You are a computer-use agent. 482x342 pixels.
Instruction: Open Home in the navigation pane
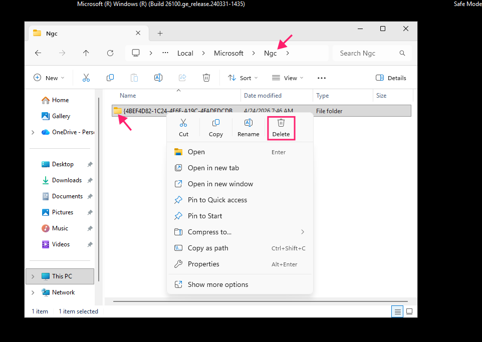point(60,100)
